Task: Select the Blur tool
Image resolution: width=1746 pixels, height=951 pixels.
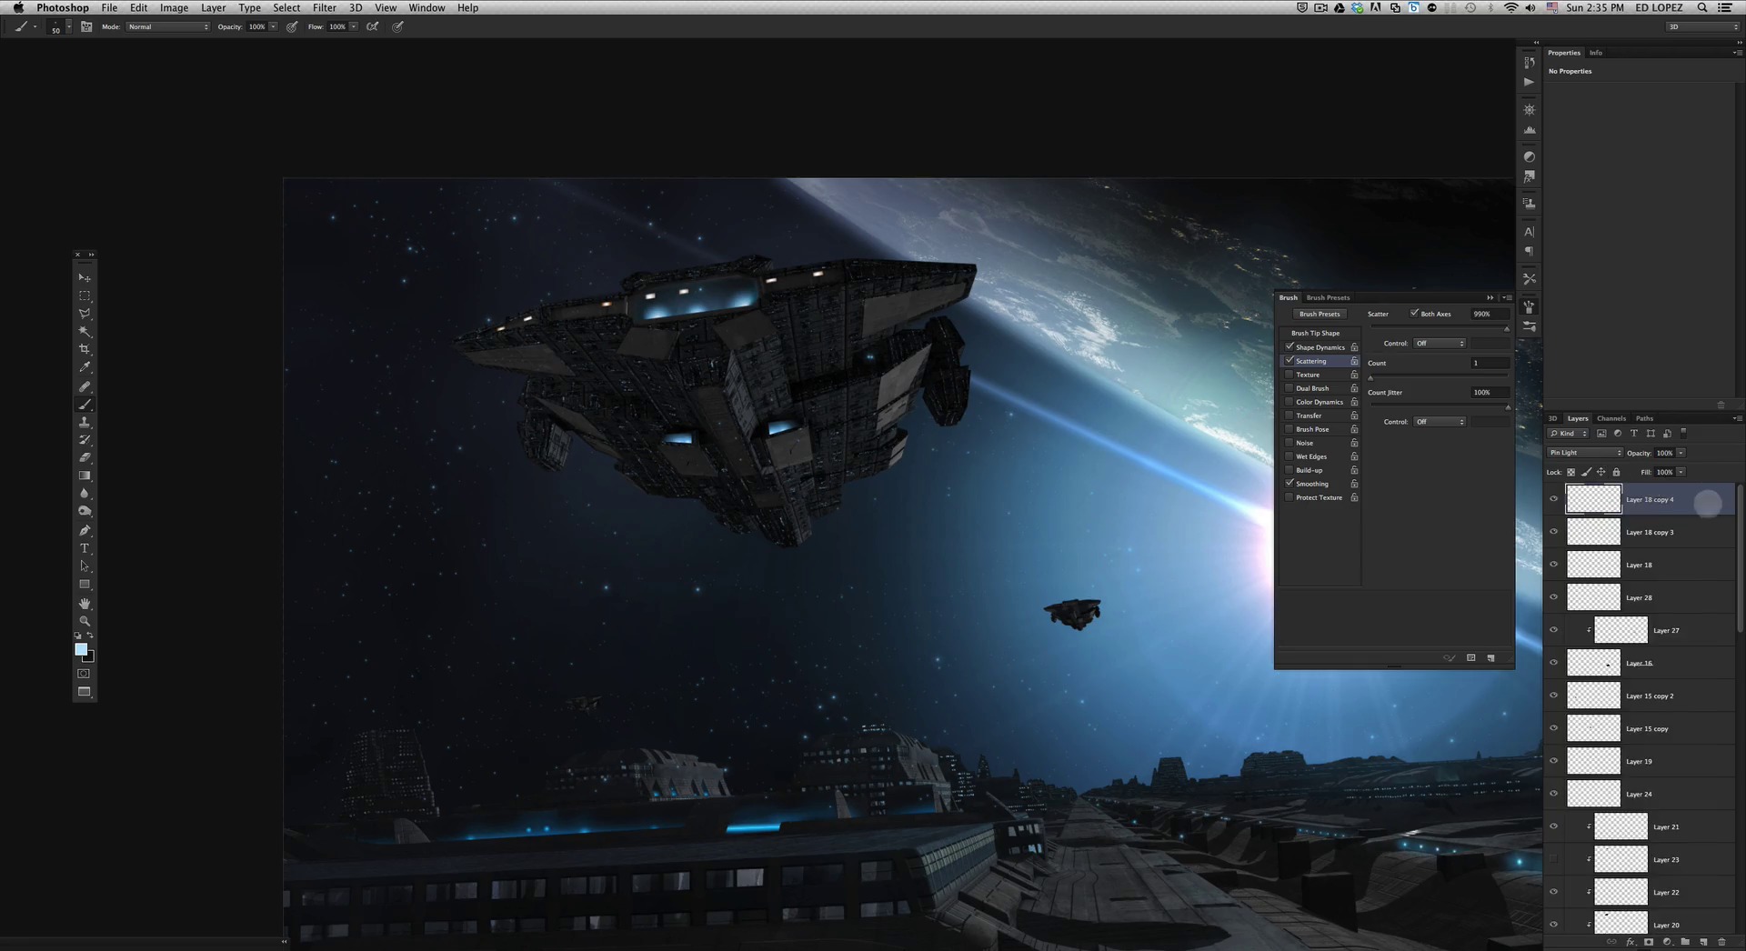Action: [x=85, y=494]
